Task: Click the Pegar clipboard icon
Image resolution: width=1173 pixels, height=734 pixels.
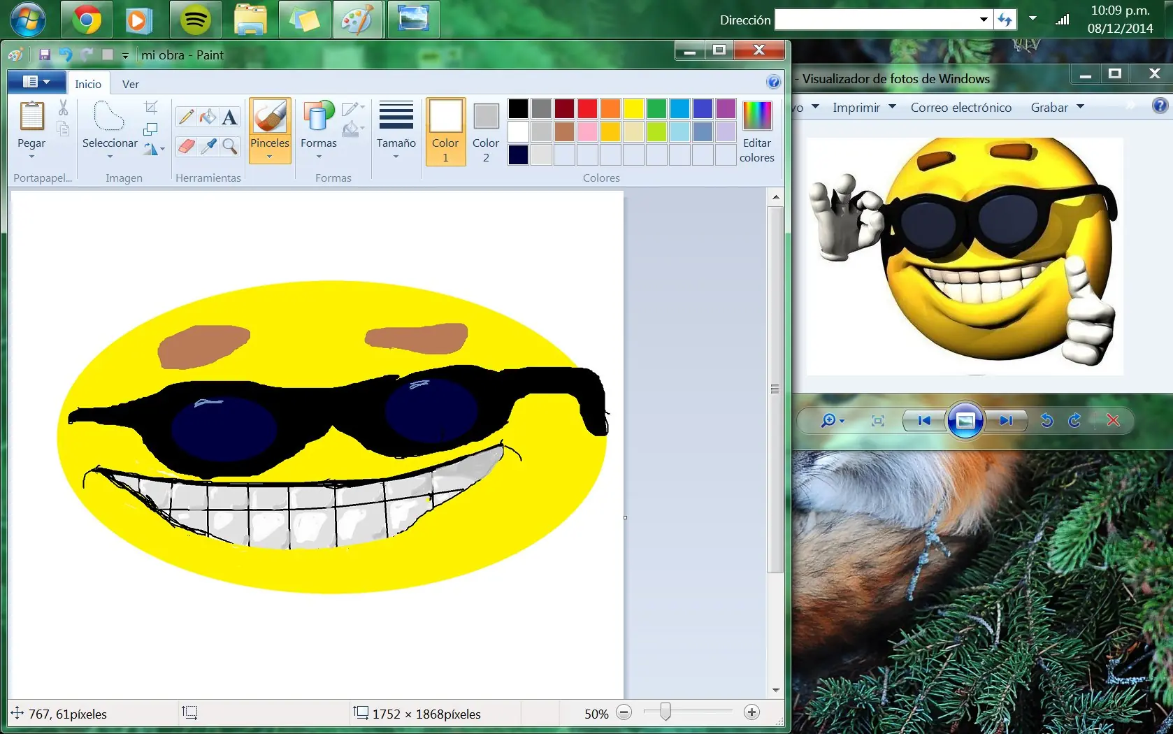Action: pyautogui.click(x=31, y=116)
